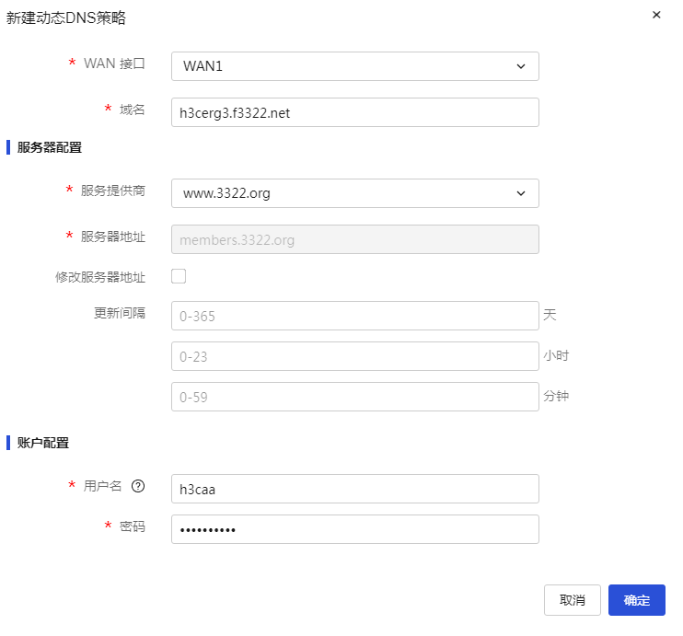Focus the minutes field 0-59
Viewport: 683px width, 636px height.
[355, 397]
